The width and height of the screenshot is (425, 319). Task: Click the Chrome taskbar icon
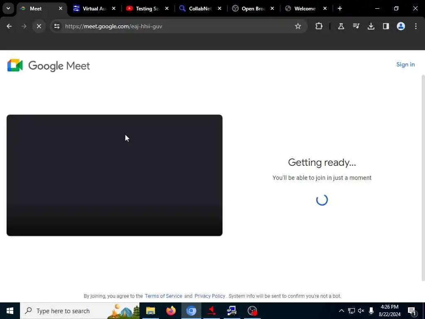click(x=191, y=311)
